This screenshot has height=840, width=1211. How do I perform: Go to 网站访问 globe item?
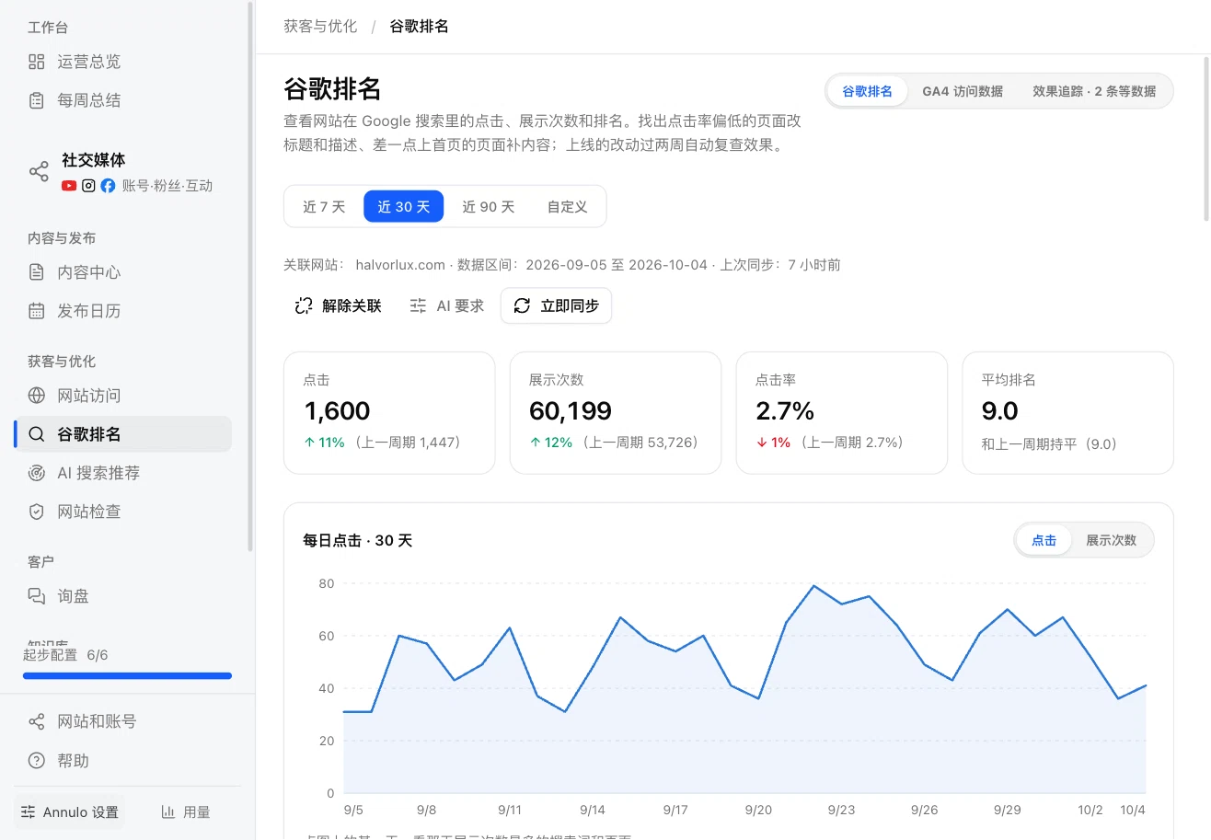[x=122, y=396]
